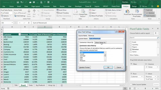The height and width of the screenshot is (90, 161).
Task: Click the user account icon
Action: (x=152, y=6)
